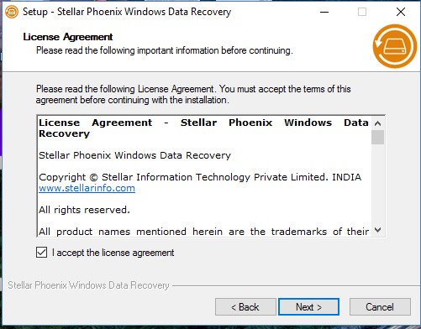The image size is (421, 329).
Task: Close the Setup window with X
Action: click(401, 12)
